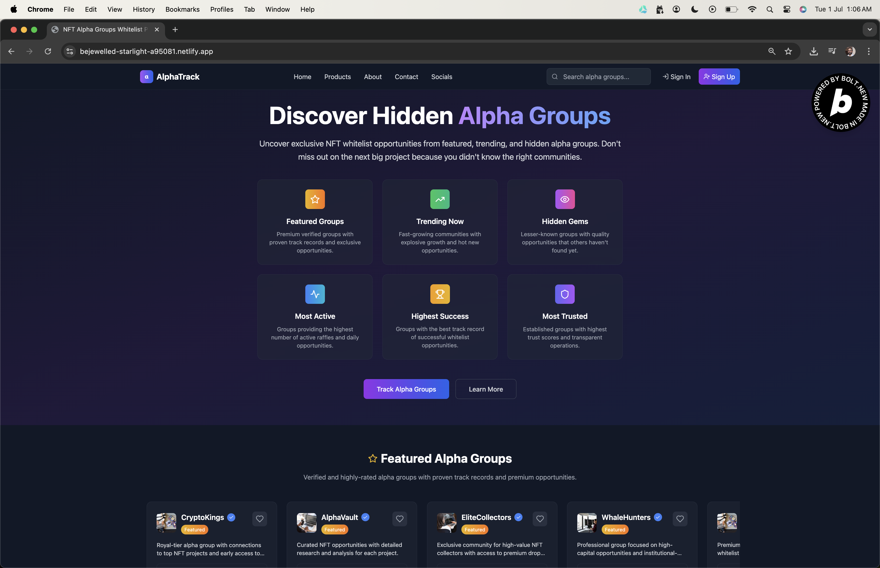Favorite CryptoKings with the heart button
Screen dimensions: 880x568
point(260,519)
